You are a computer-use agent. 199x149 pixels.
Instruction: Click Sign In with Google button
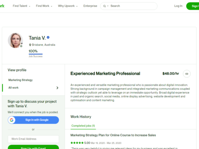pyautogui.click(x=33, y=120)
